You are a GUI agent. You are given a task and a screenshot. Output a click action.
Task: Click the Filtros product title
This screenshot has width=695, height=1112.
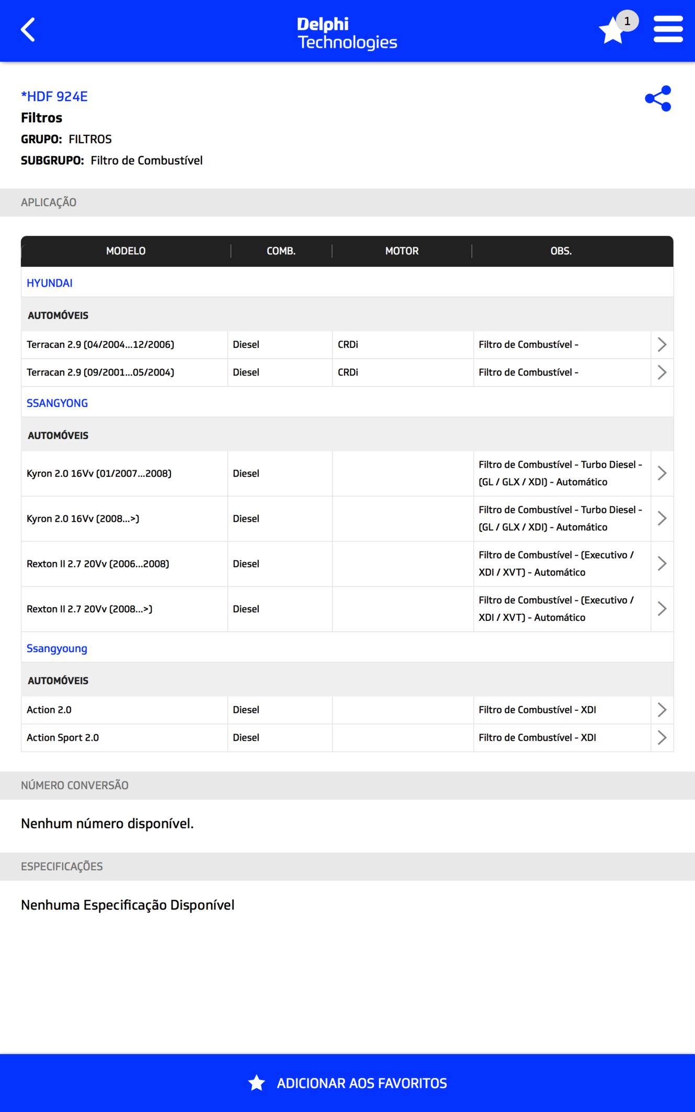[41, 118]
